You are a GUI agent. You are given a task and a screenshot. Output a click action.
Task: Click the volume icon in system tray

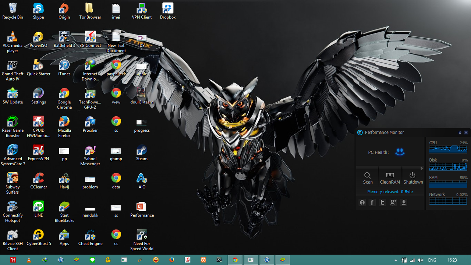421,260
